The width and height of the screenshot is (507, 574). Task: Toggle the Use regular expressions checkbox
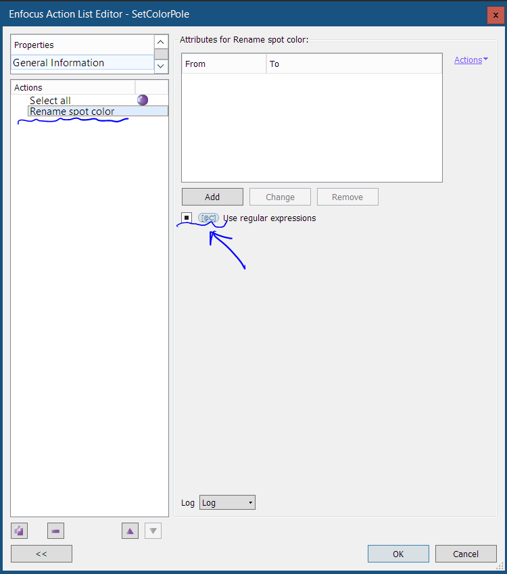pos(187,218)
